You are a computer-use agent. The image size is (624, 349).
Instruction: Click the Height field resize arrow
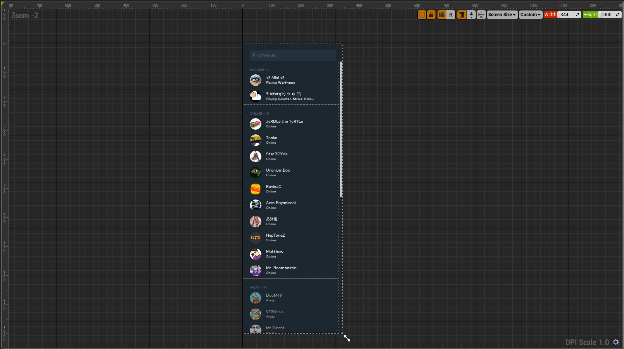pos(618,15)
